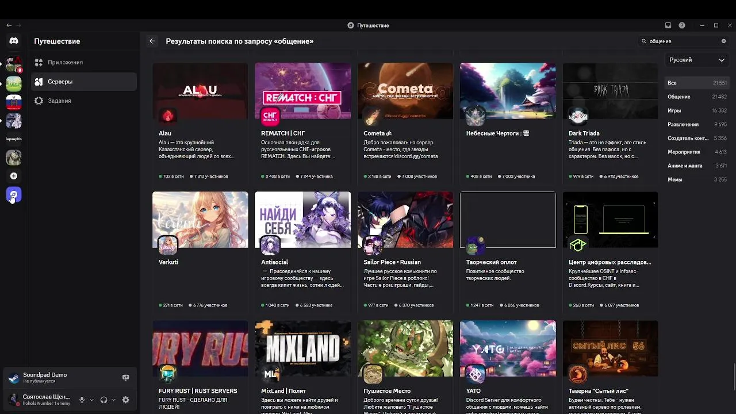Share screen for Soundpad Demo

[x=125, y=378]
